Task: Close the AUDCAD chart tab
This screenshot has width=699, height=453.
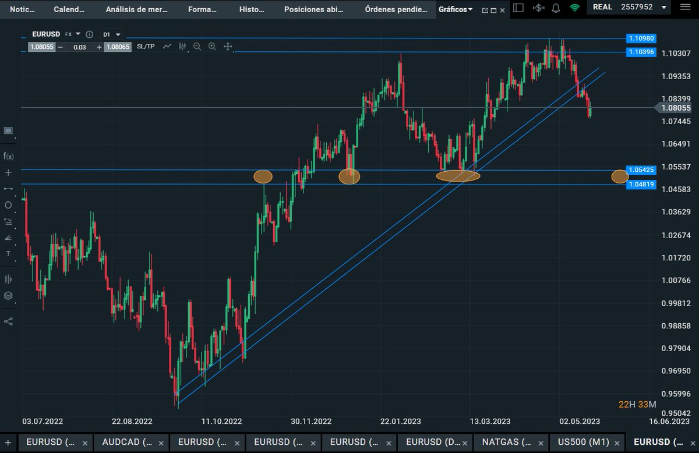Action: pyautogui.click(x=161, y=443)
